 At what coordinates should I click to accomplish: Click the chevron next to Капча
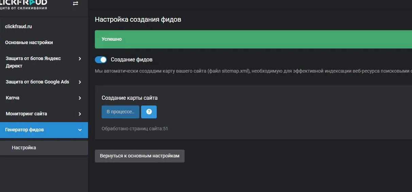click(x=80, y=98)
